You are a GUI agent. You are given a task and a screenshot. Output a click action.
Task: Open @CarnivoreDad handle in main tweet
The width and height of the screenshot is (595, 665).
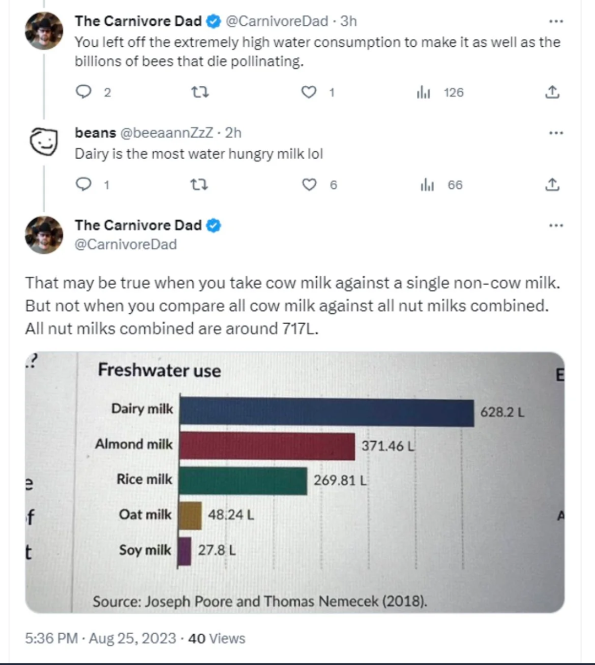point(126,244)
